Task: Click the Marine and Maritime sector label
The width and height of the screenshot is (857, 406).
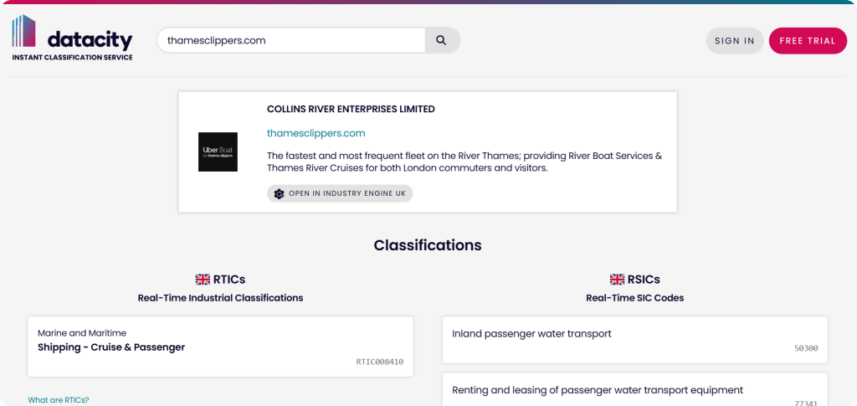Action: pos(82,333)
